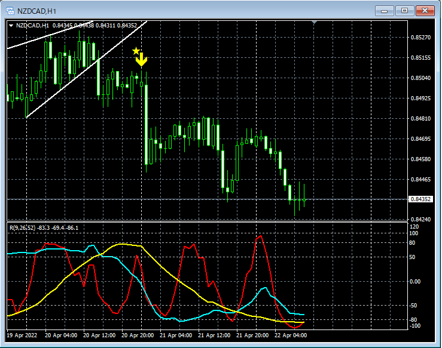
Task: Click the 0.84925 price scale label
Action: coord(420,98)
